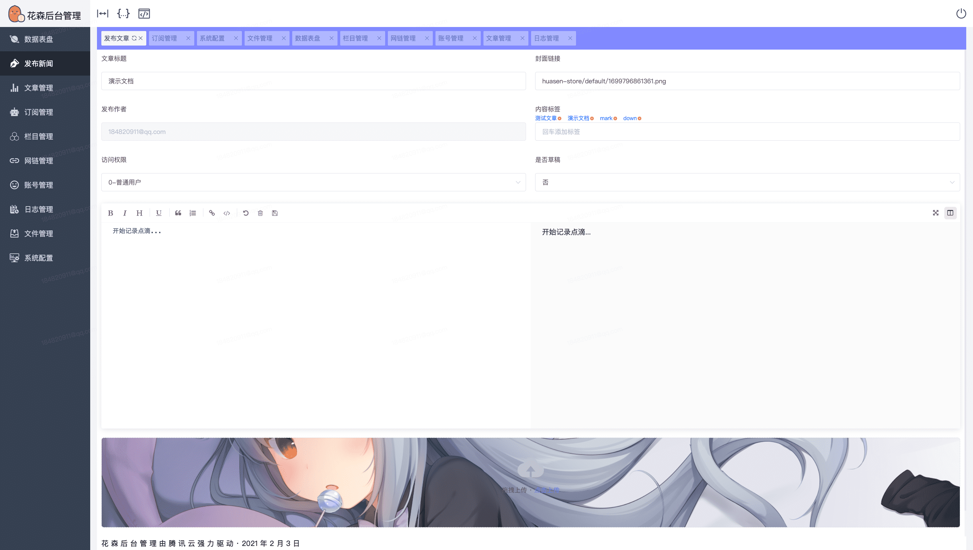Viewport: 973px width, 550px height.
Task: Open 日志管理 in the sidebar
Action: coord(45,209)
